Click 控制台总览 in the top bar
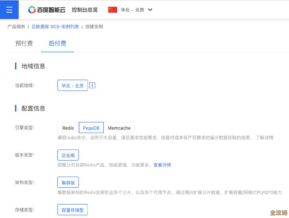Viewport: 289px width, 218px height. tap(84, 9)
